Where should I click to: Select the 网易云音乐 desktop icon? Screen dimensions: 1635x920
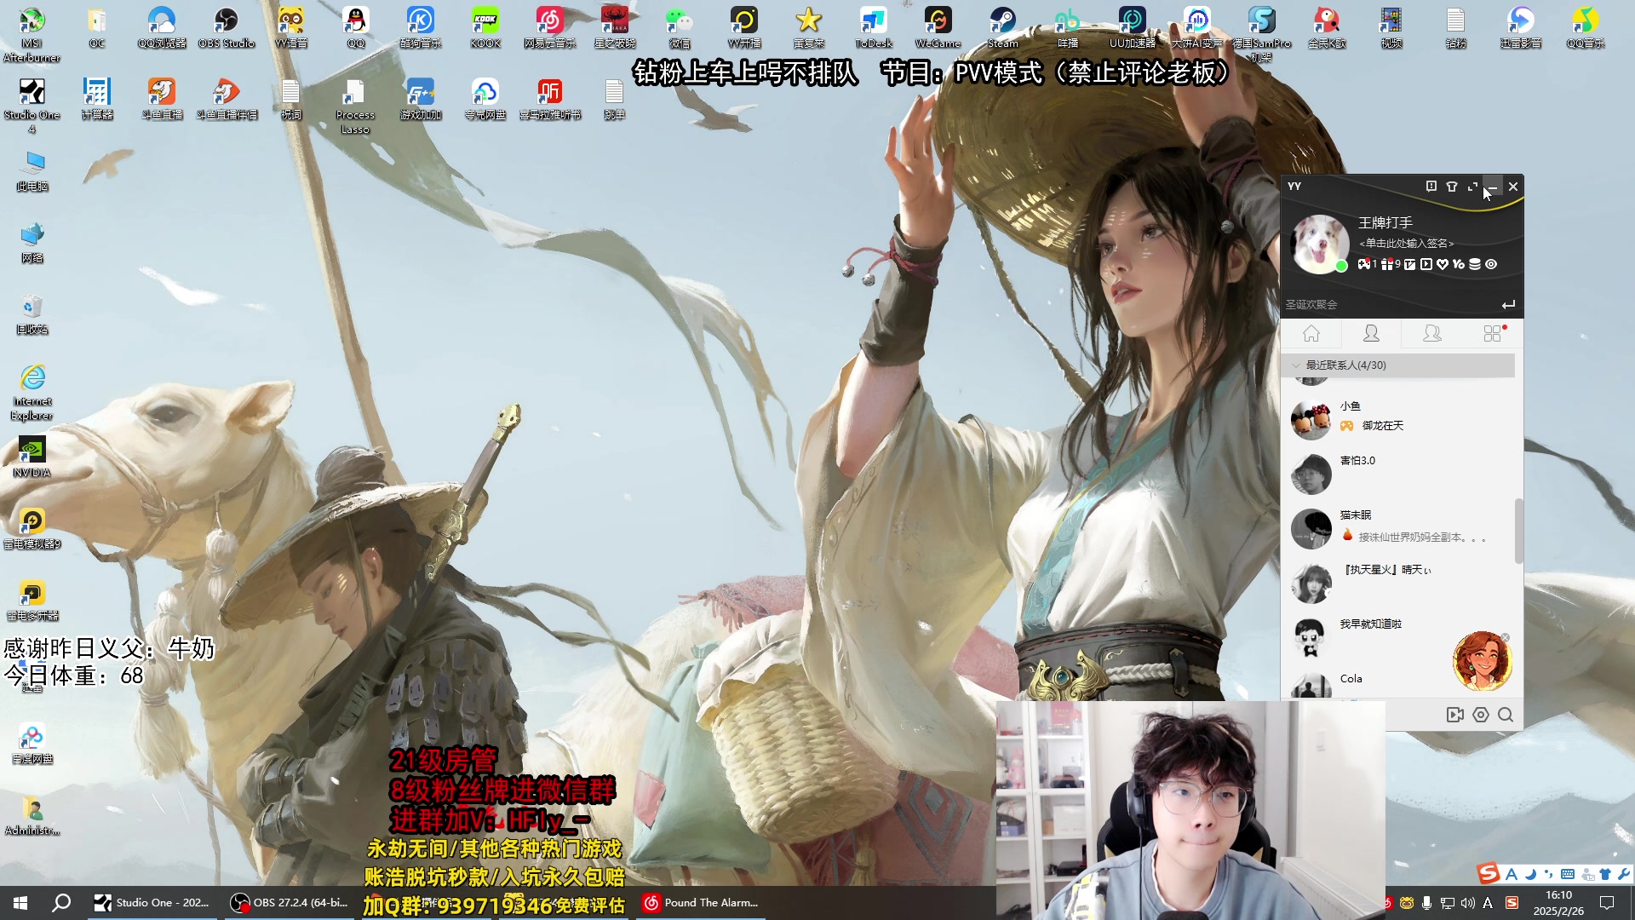(550, 27)
